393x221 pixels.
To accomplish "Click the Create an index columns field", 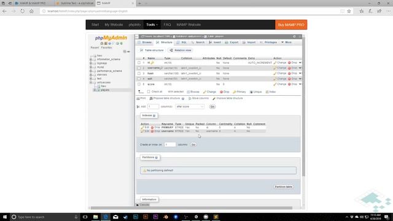I will (x=170, y=145).
